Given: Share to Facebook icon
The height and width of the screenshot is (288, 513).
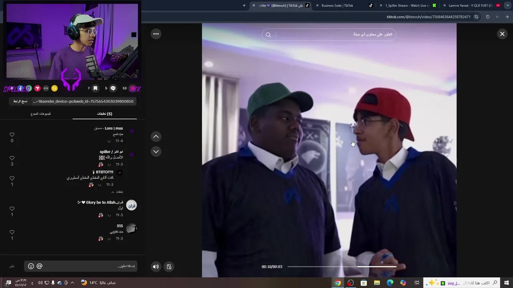Looking at the screenshot, I should pos(20,88).
